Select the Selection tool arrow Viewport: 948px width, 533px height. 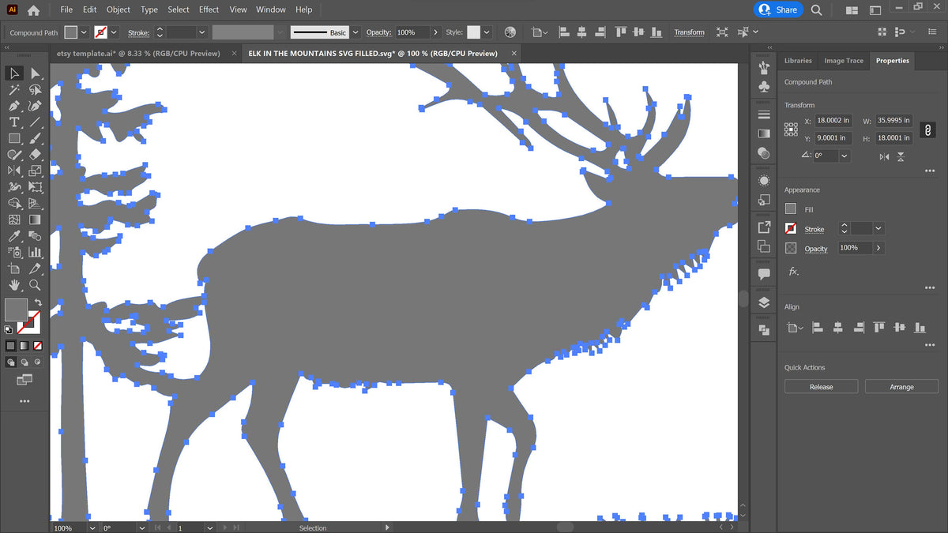pos(14,73)
